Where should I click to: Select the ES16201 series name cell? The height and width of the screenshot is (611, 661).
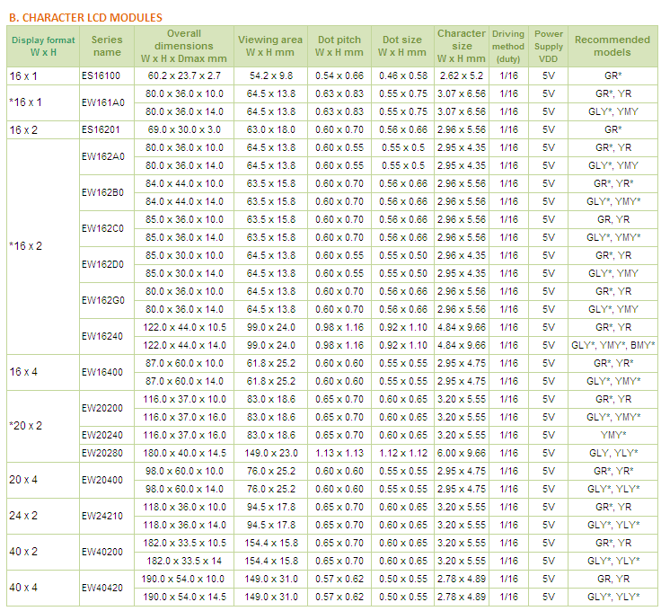tap(107, 130)
